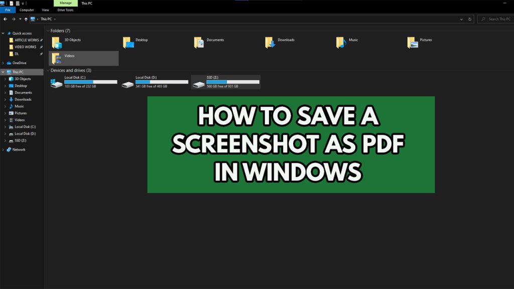
Task: Click the back navigation arrow
Action: [x=5, y=19]
